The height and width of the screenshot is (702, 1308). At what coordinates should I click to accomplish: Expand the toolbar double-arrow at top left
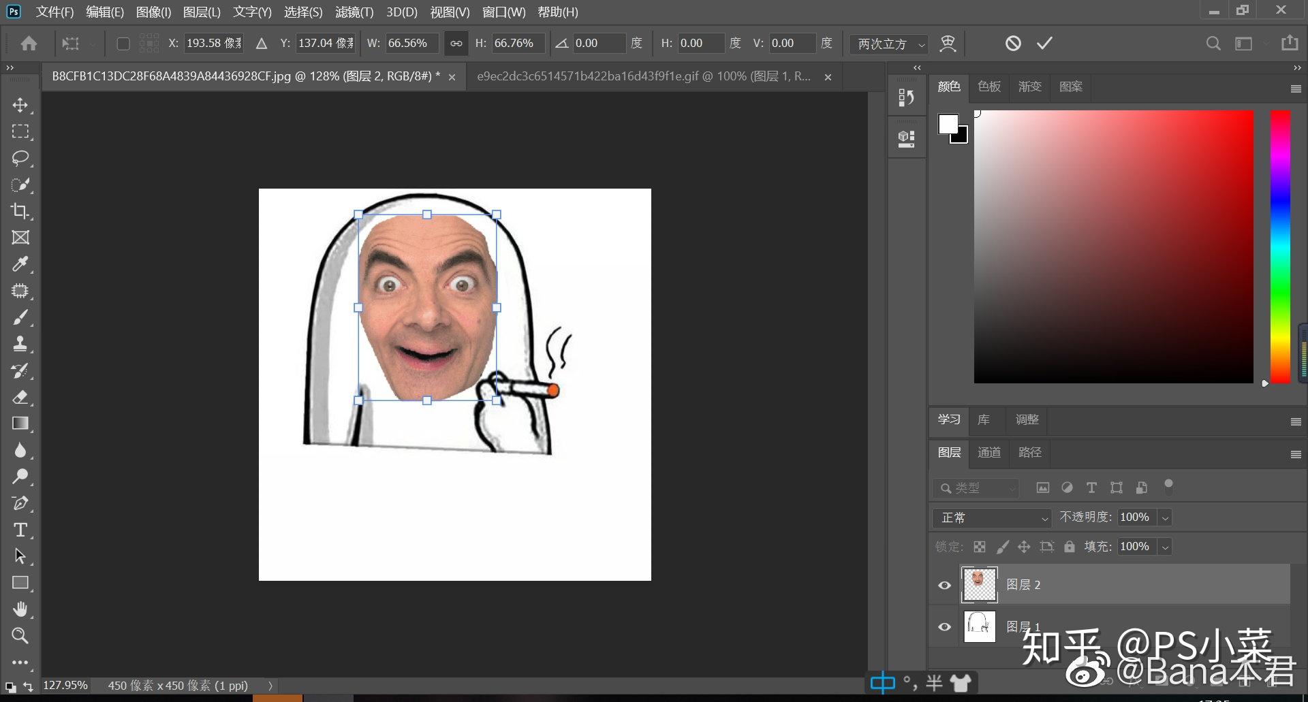point(10,67)
